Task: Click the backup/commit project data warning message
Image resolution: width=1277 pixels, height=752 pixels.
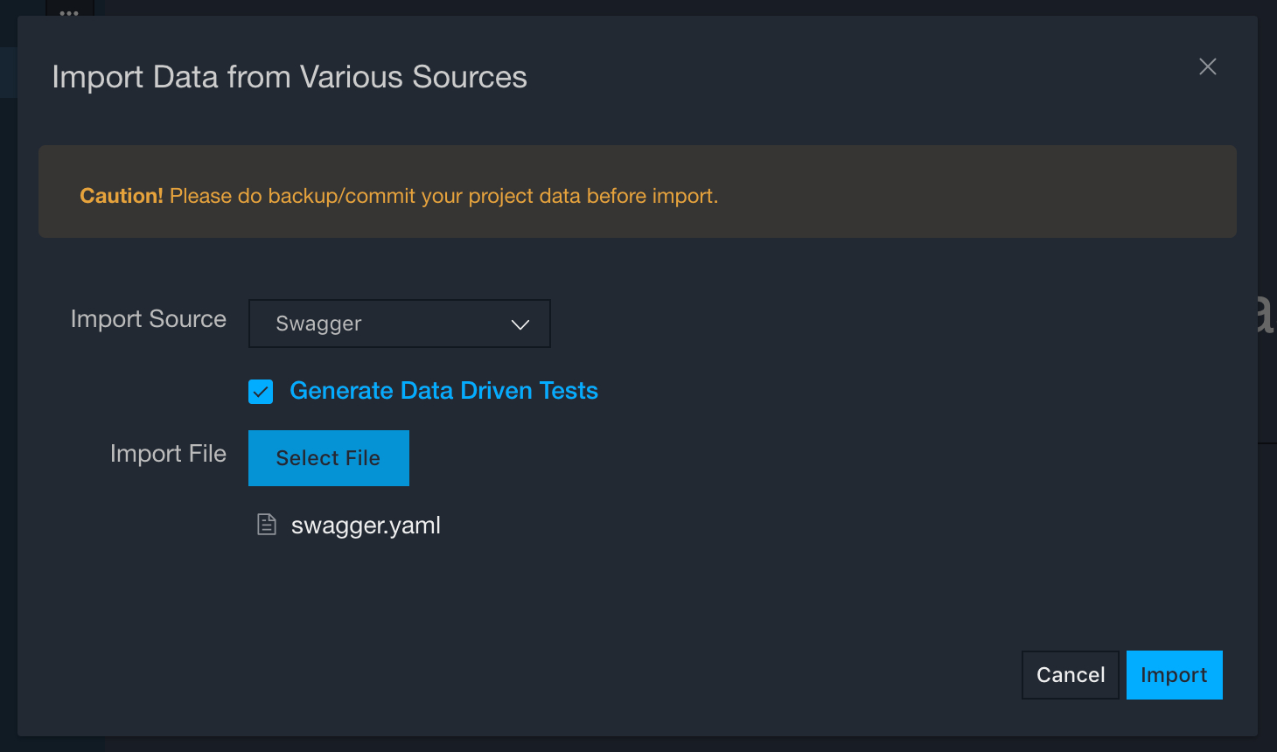Action: [443, 196]
